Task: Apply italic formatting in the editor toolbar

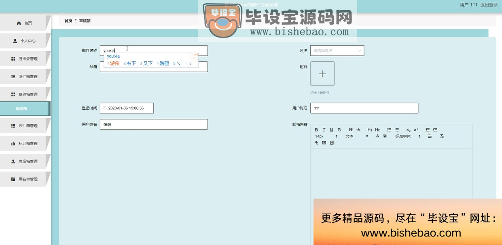Action: (324, 130)
